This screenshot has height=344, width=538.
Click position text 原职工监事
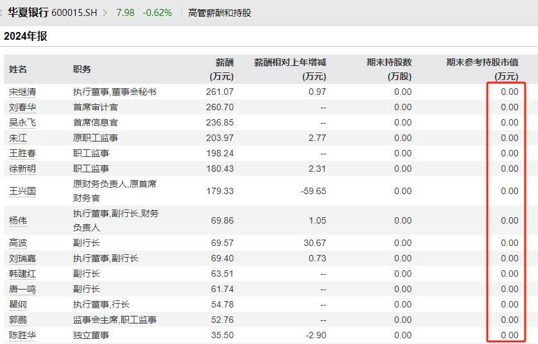tap(96, 138)
